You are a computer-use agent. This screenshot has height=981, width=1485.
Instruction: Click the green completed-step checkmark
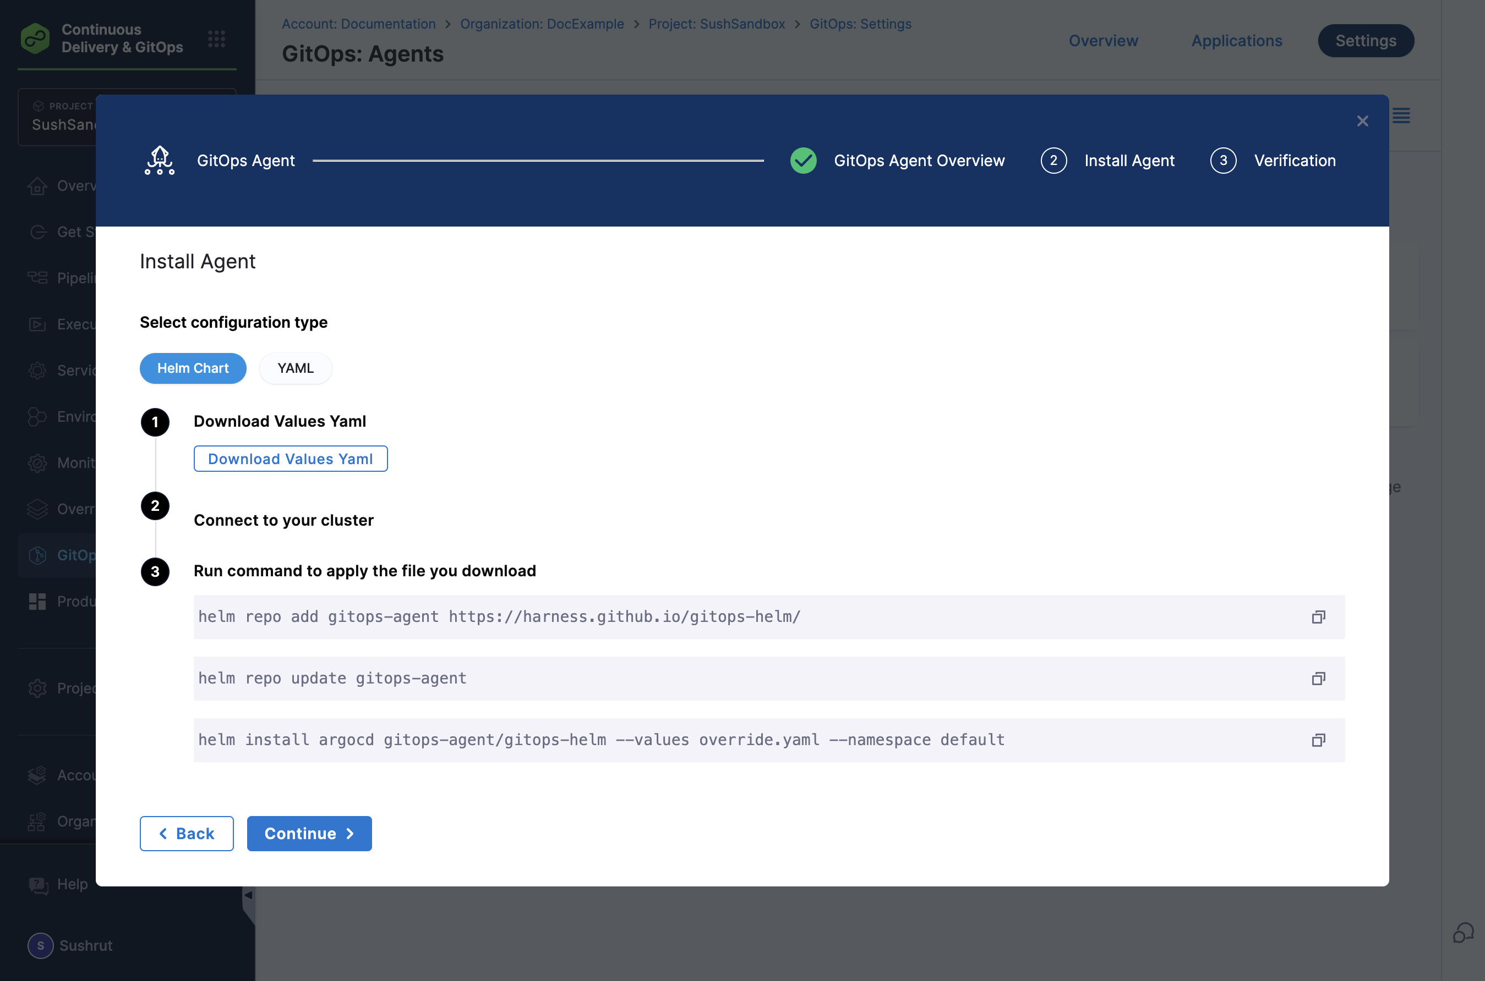click(803, 161)
